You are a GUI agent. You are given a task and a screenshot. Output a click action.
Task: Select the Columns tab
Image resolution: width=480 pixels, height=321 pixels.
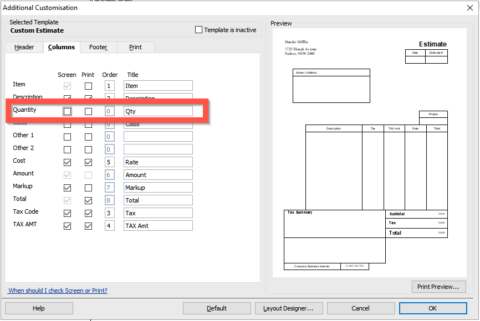click(62, 47)
